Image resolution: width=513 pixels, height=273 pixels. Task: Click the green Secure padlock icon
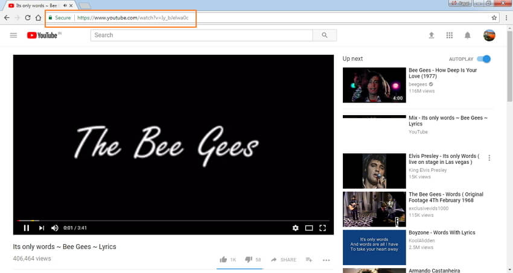[50, 17]
